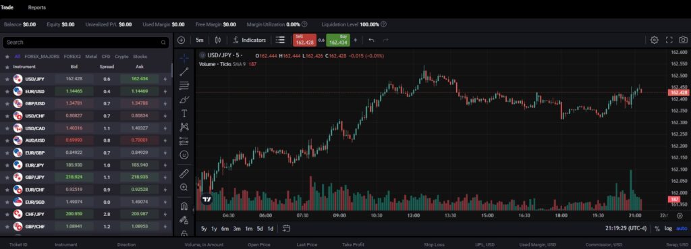Viewport: 691px width, 249px height.
Task: Filter instruments by FOREX_MAJORS
Action: point(42,57)
